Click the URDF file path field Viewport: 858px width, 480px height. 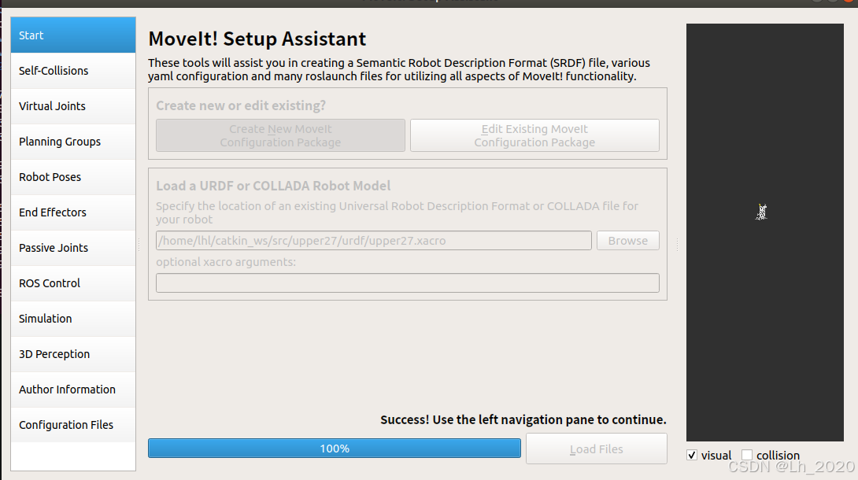pos(374,241)
